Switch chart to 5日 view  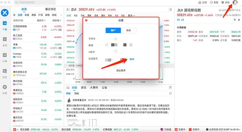[x=76, y=16]
